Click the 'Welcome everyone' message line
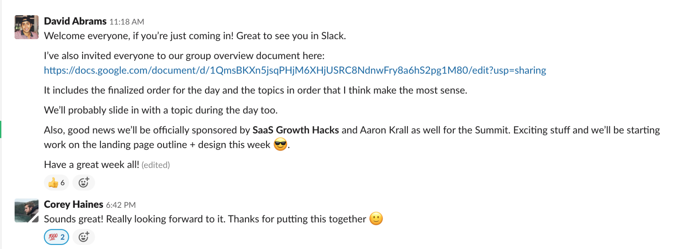Viewport: 675px width, 249px height. (x=195, y=36)
